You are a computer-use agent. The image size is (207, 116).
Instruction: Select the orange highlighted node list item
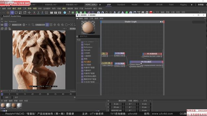tap(87, 62)
